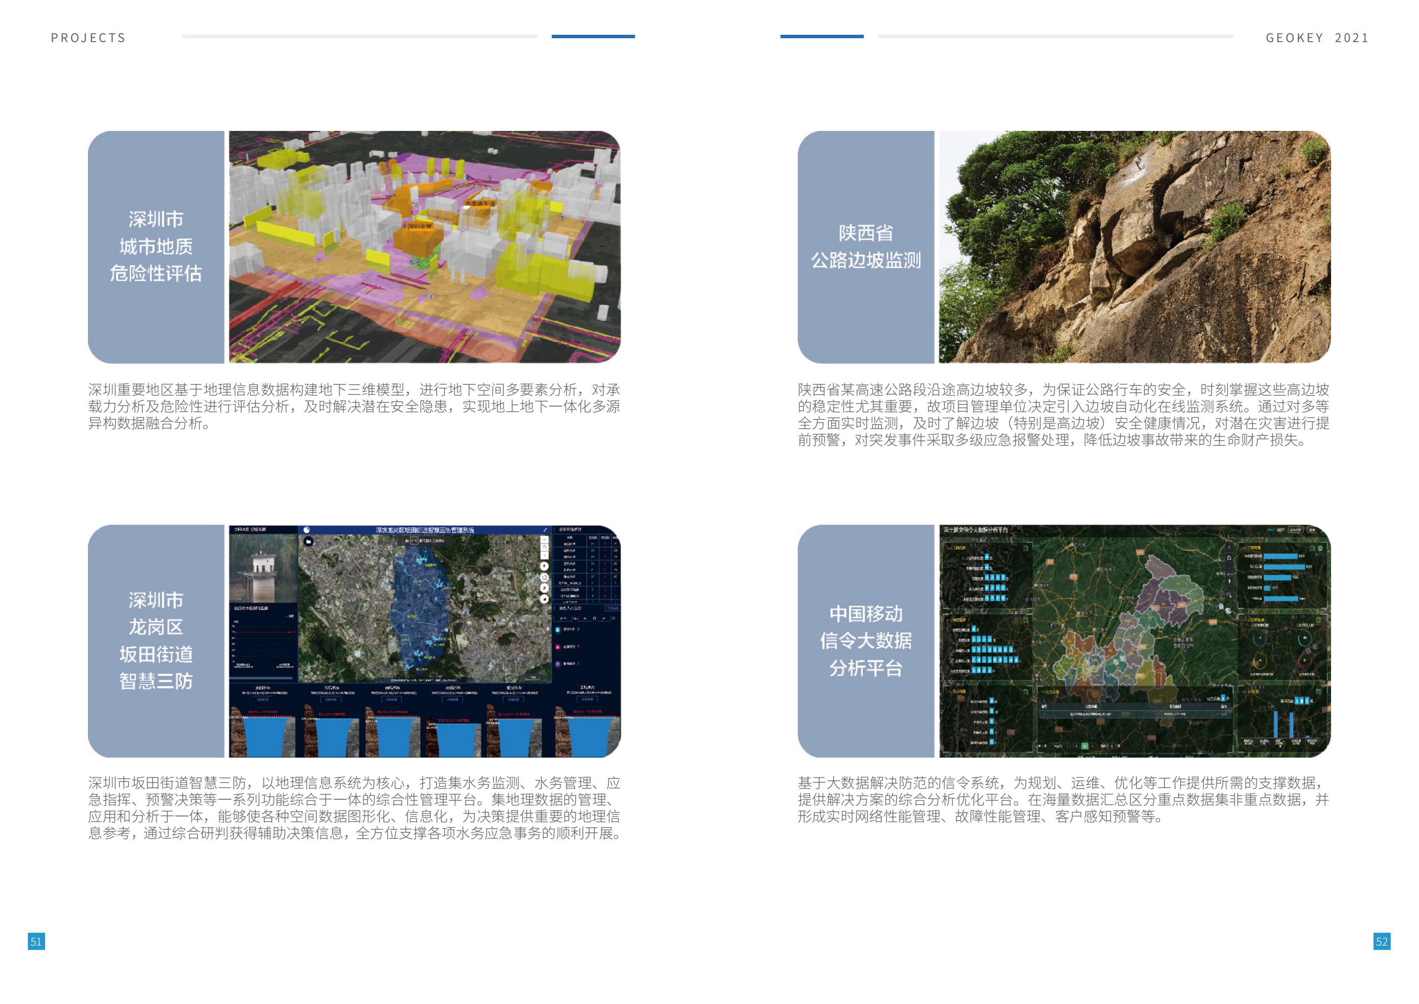Click page number 52 box
The width and height of the screenshot is (1419, 1004).
(x=1382, y=941)
